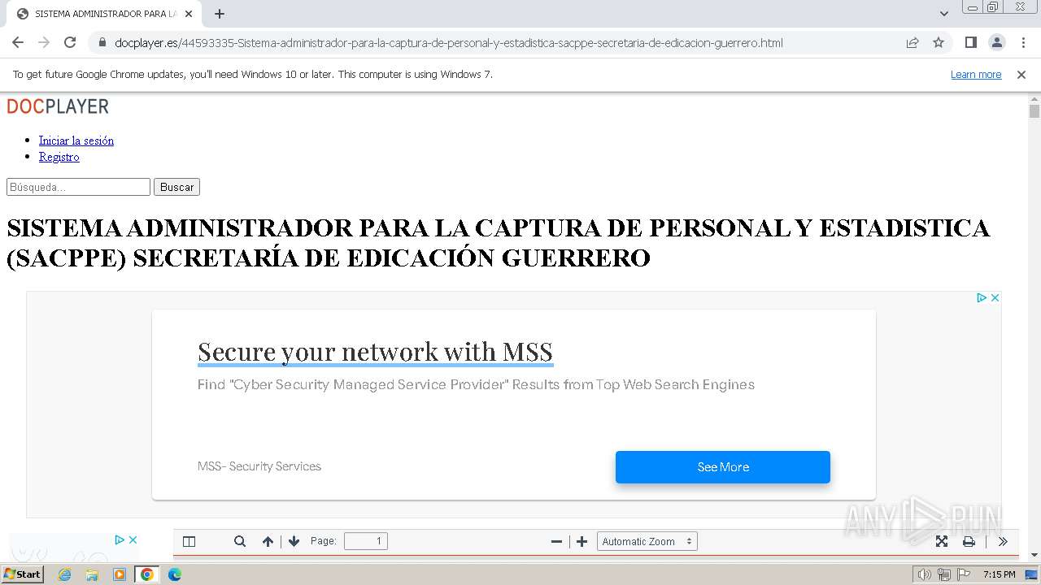
Task: Select the SISTEMA ADMINISTRADOR tab
Action: coord(103,14)
